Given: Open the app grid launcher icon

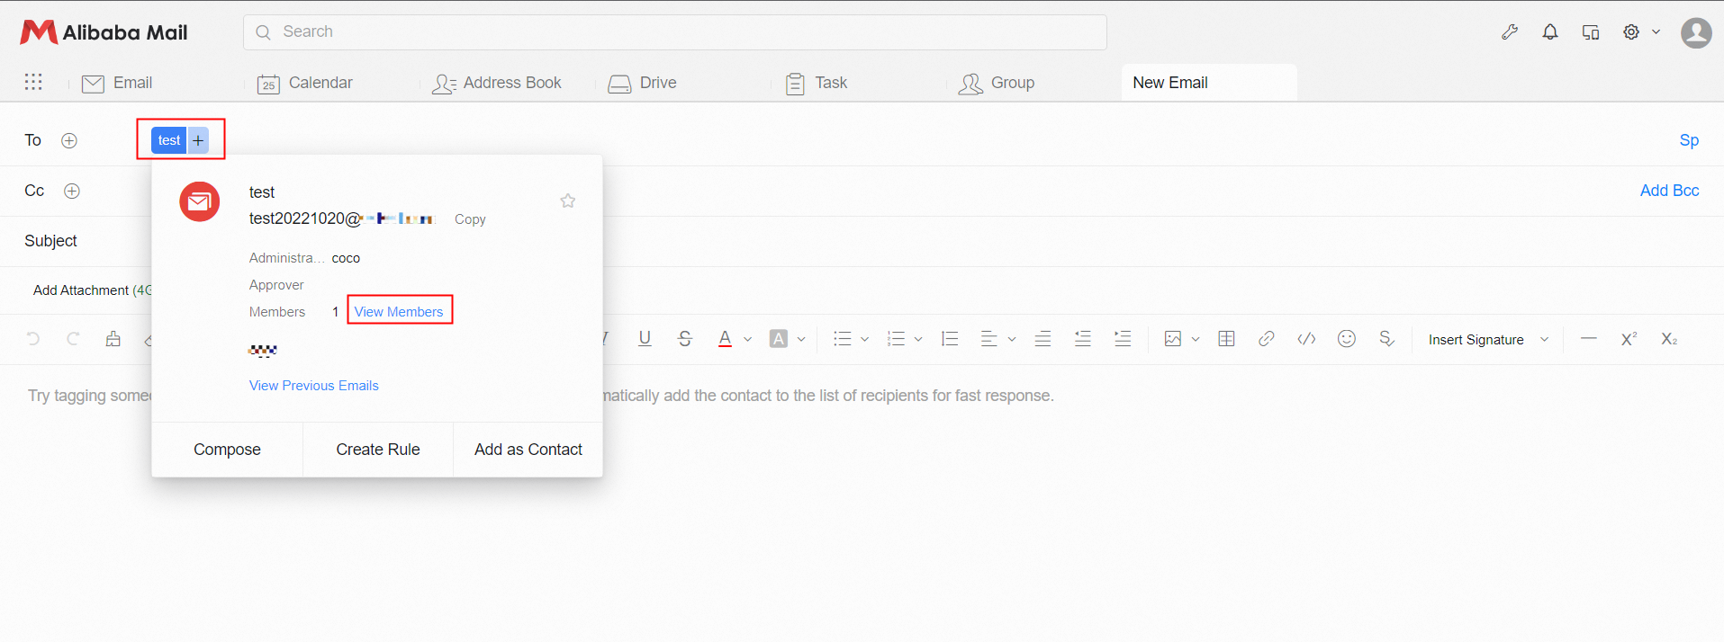Looking at the screenshot, I should click(x=33, y=82).
